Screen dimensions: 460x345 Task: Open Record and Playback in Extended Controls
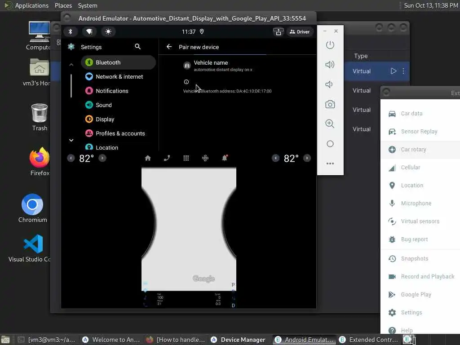420,276
